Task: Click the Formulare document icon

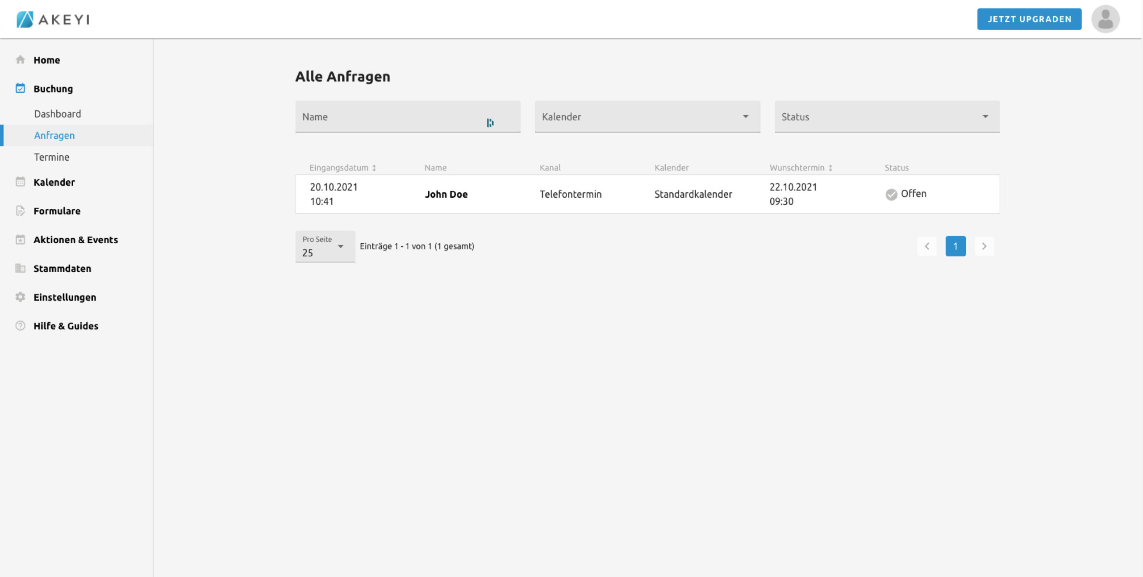Action: (x=20, y=211)
